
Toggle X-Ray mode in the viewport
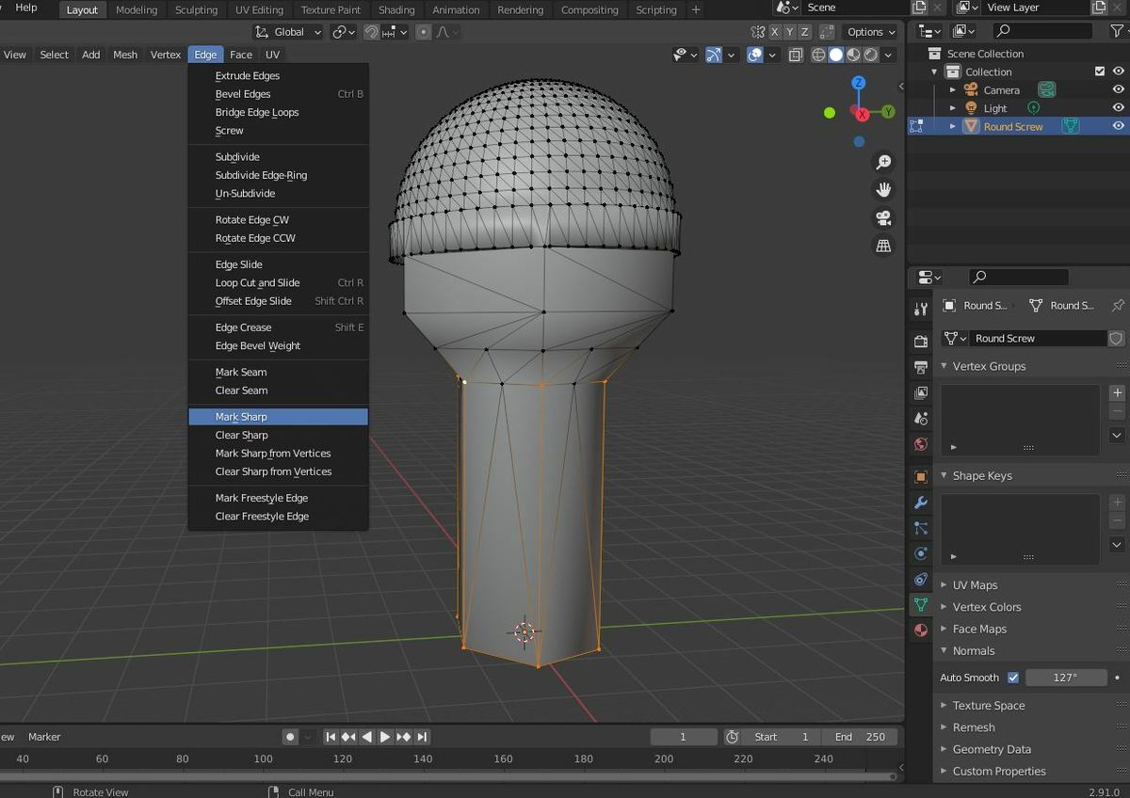pos(796,55)
